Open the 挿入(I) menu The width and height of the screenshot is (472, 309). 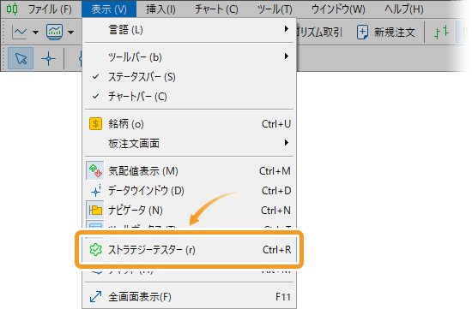pyautogui.click(x=160, y=9)
